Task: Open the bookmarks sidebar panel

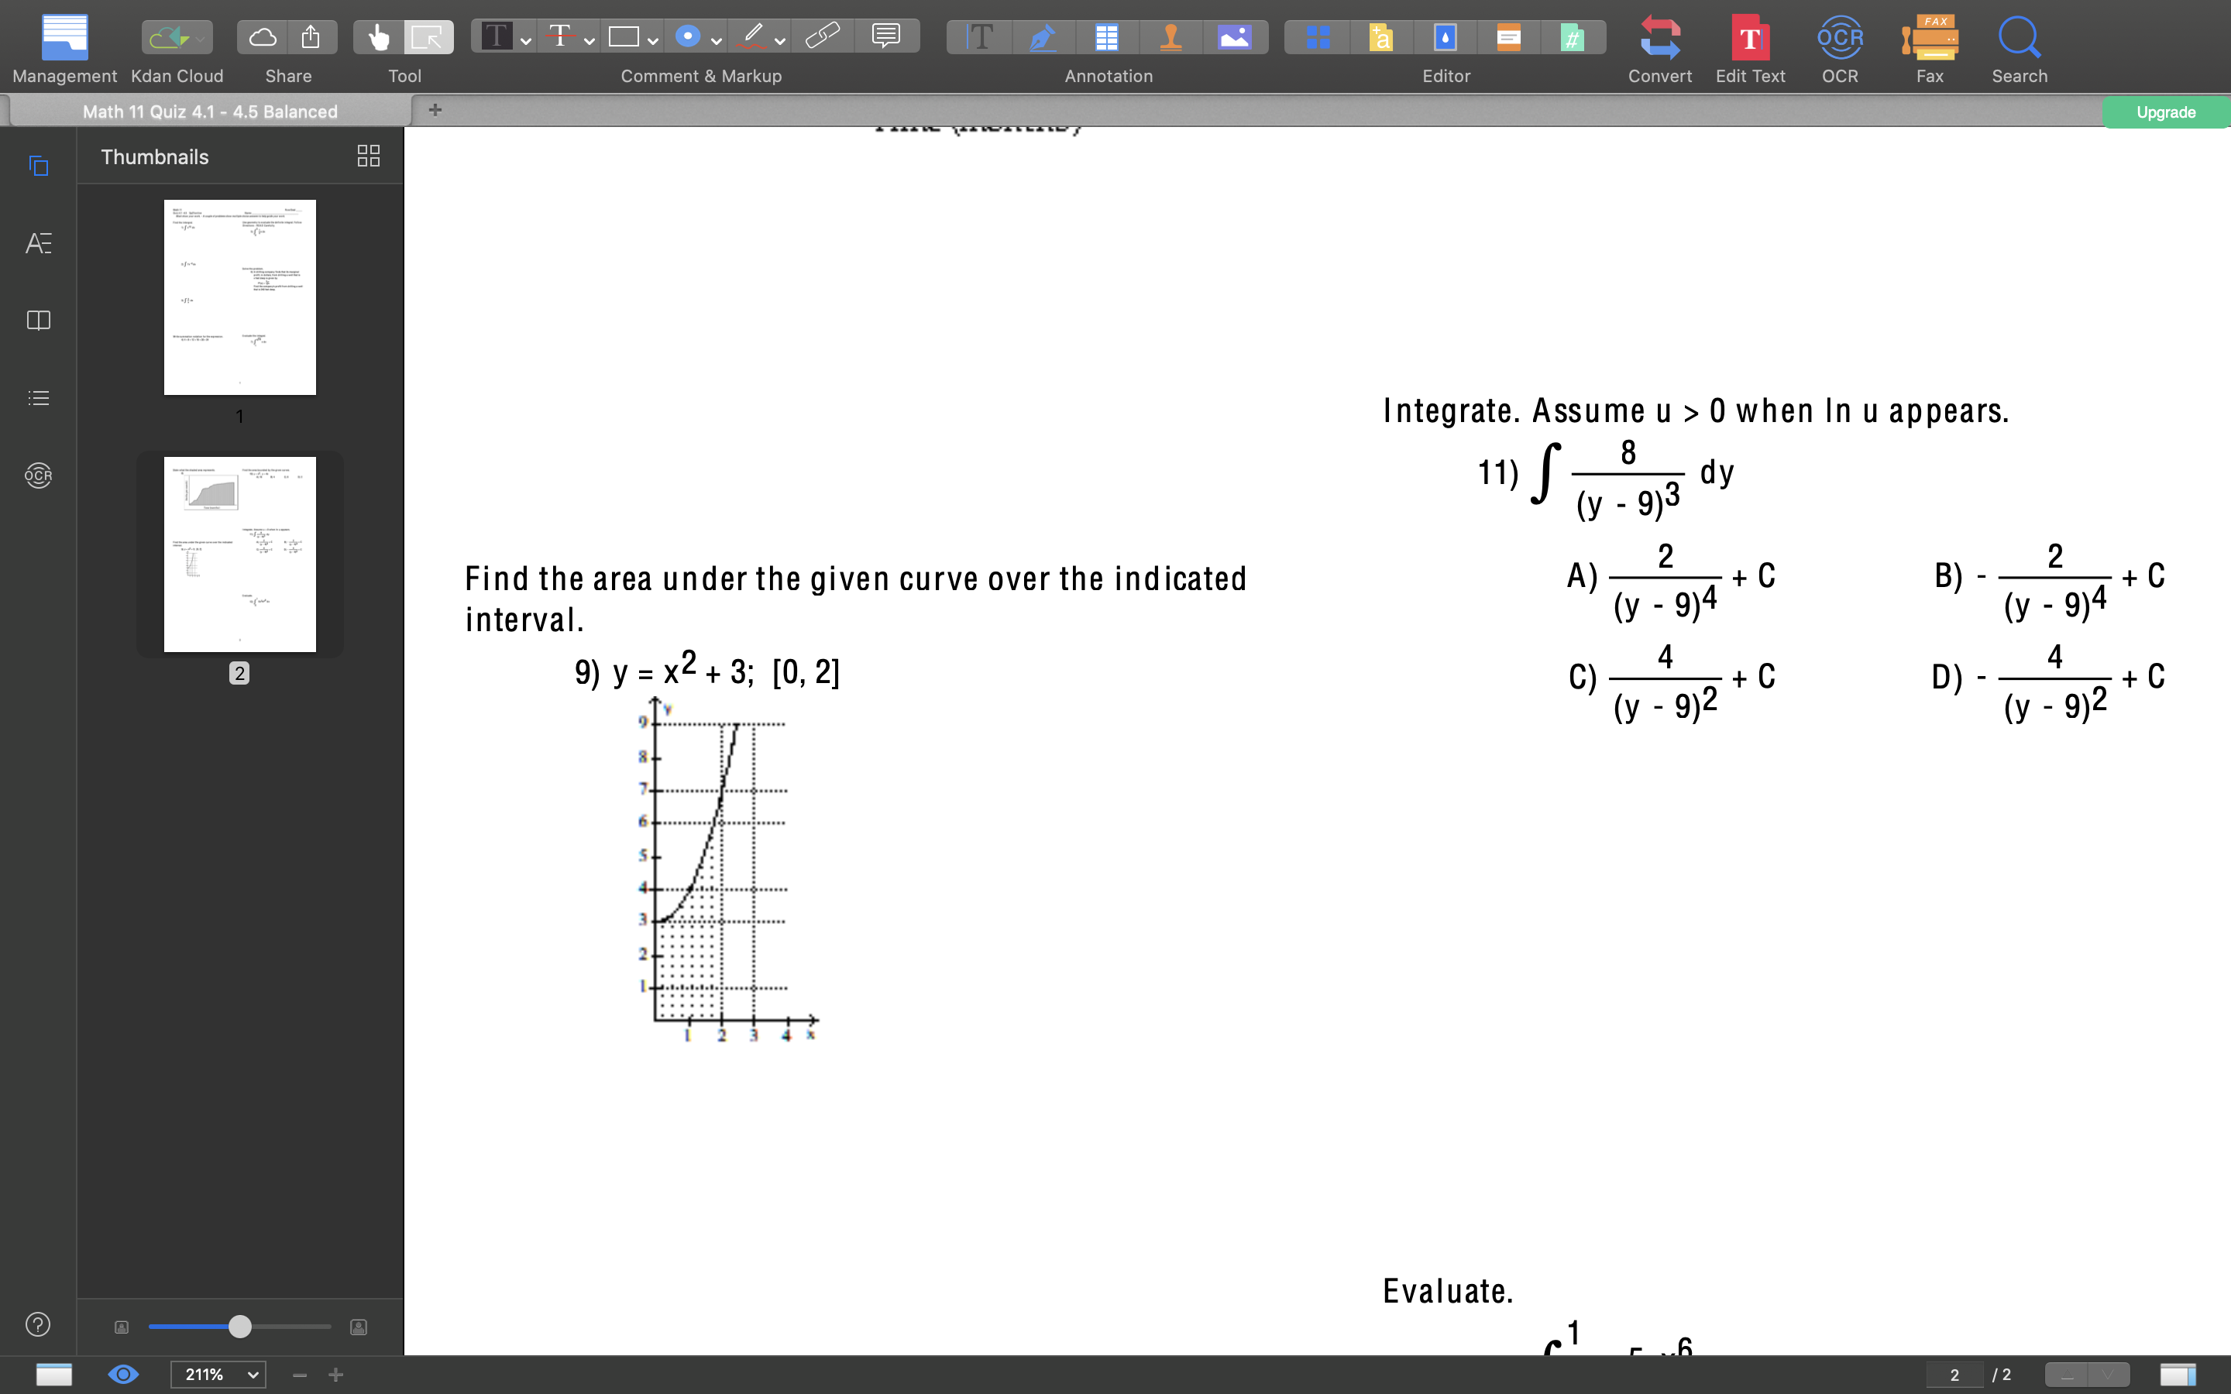Action: click(x=38, y=320)
